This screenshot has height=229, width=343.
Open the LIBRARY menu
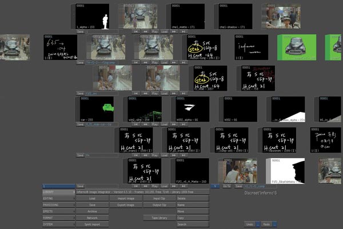[58, 192]
